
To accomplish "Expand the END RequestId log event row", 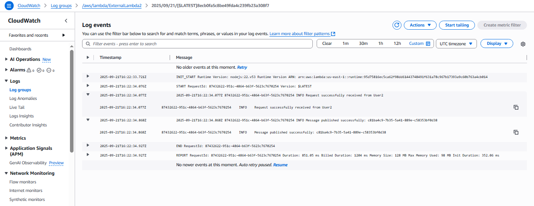I will point(88,145).
